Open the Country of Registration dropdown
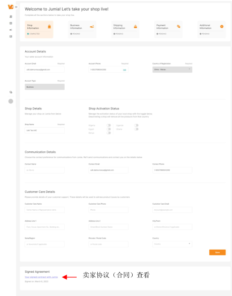The height and width of the screenshot is (296, 232). point(172,70)
